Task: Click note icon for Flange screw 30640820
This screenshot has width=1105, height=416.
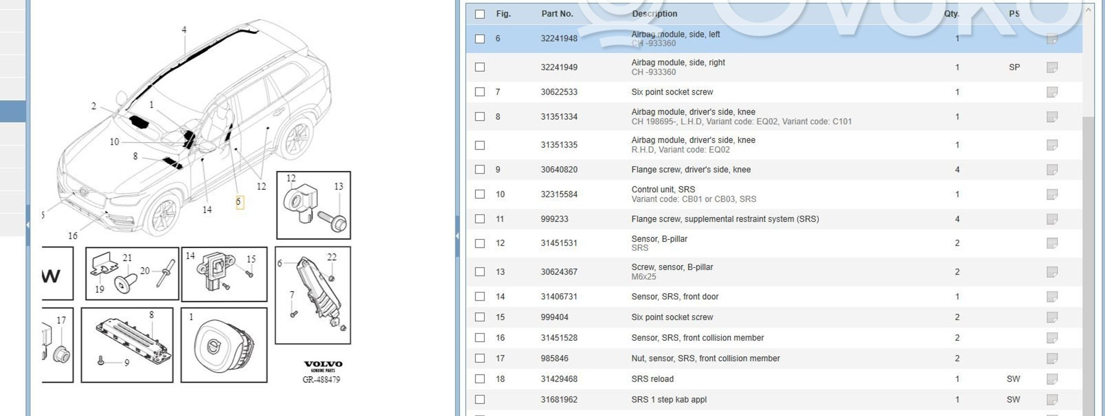Action: tap(1052, 170)
